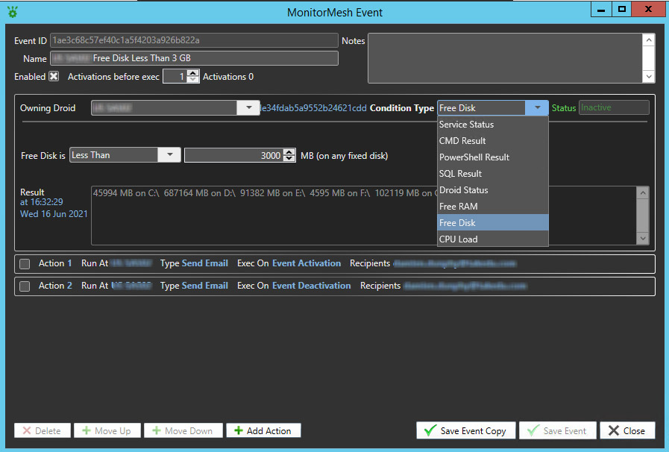Click the up arrow icon on Move Up
Screen dimensions: 669x452
point(87,430)
